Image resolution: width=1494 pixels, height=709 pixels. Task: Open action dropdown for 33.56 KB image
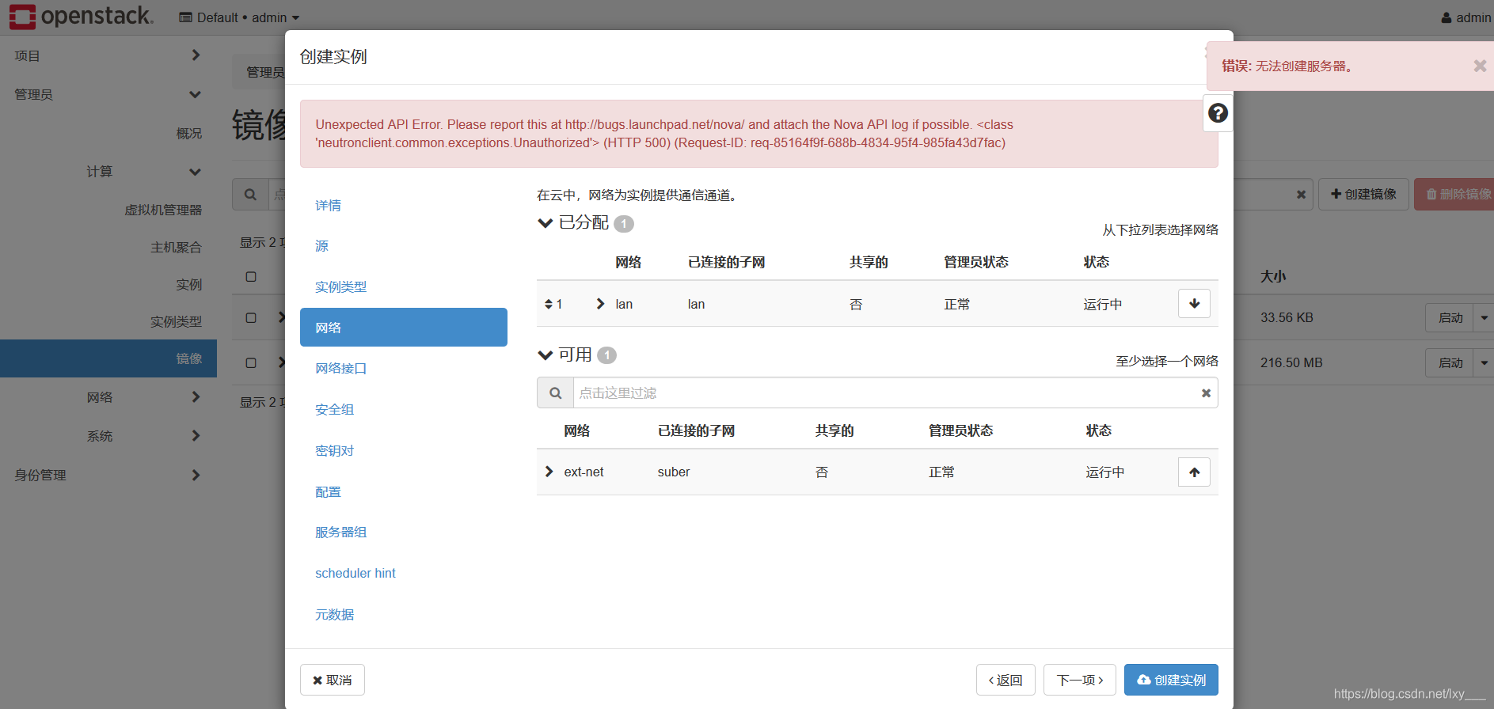click(x=1484, y=317)
